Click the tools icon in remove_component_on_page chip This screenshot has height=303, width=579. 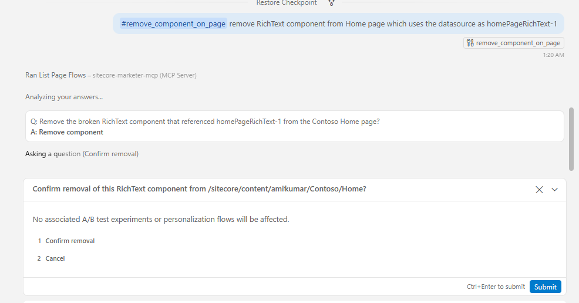tap(470, 43)
